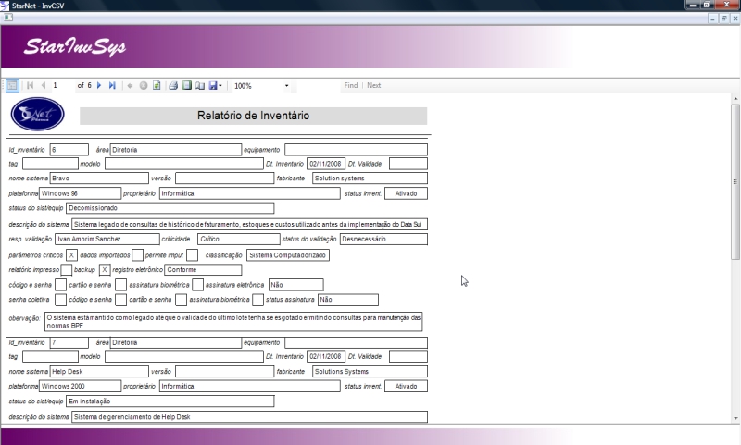The image size is (741, 445).
Task: Advance to the next report page
Action: [x=100, y=86]
